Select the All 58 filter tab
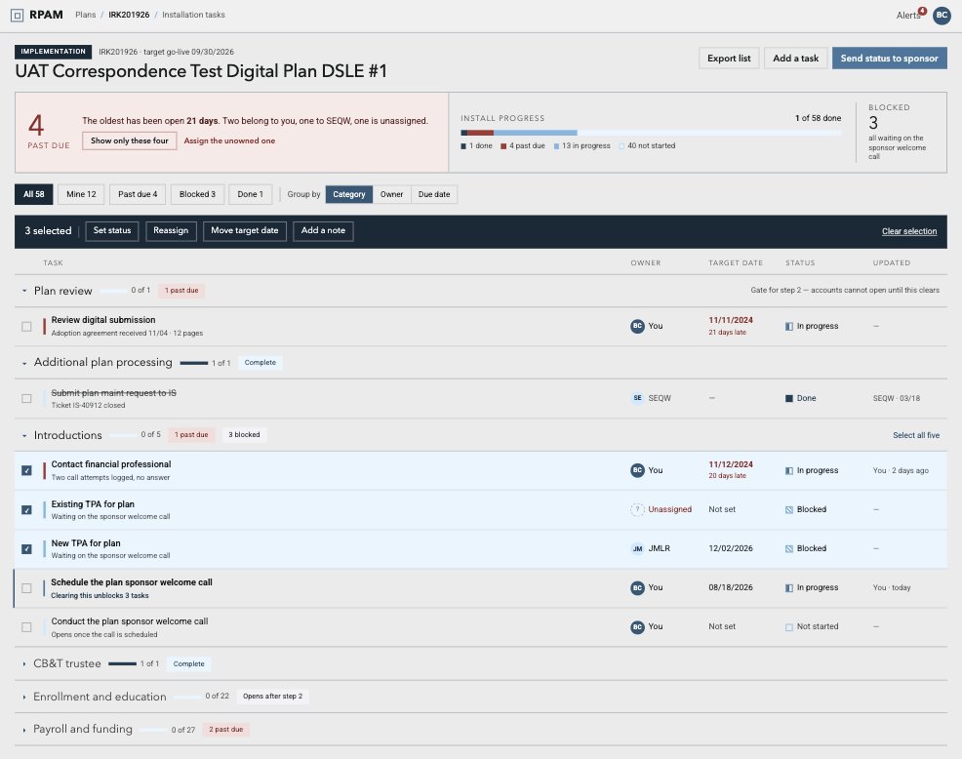962x759 pixels. [x=34, y=194]
